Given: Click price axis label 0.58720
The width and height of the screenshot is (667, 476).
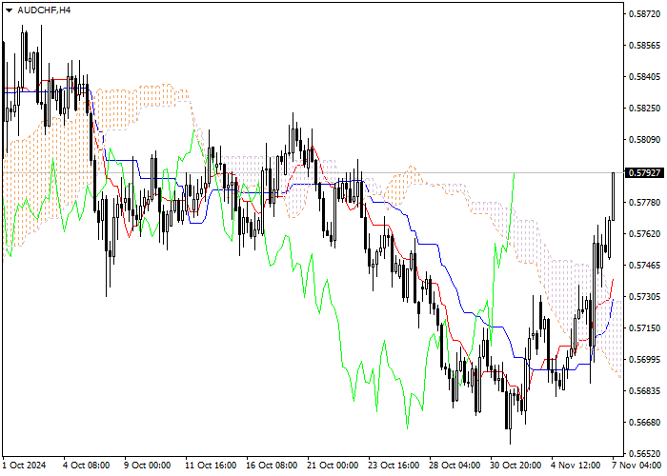Looking at the screenshot, I should (x=644, y=14).
